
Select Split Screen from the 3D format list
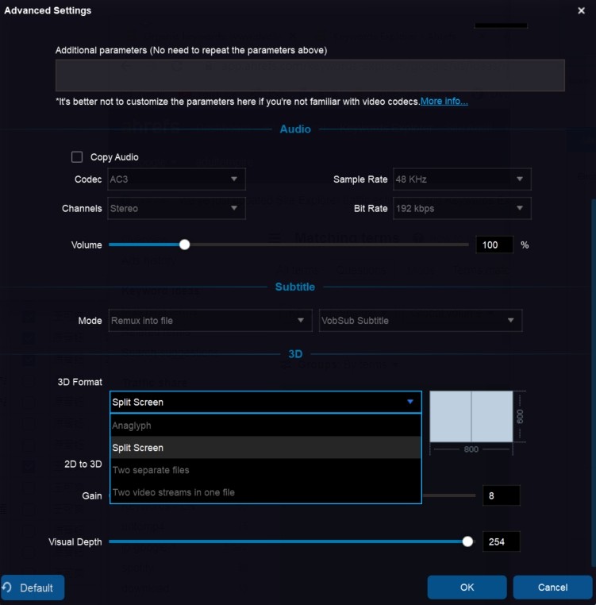point(265,448)
